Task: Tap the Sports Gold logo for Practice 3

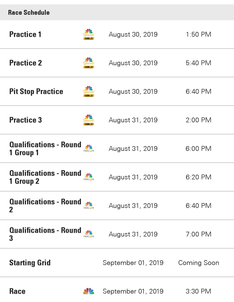Action: click(x=88, y=120)
